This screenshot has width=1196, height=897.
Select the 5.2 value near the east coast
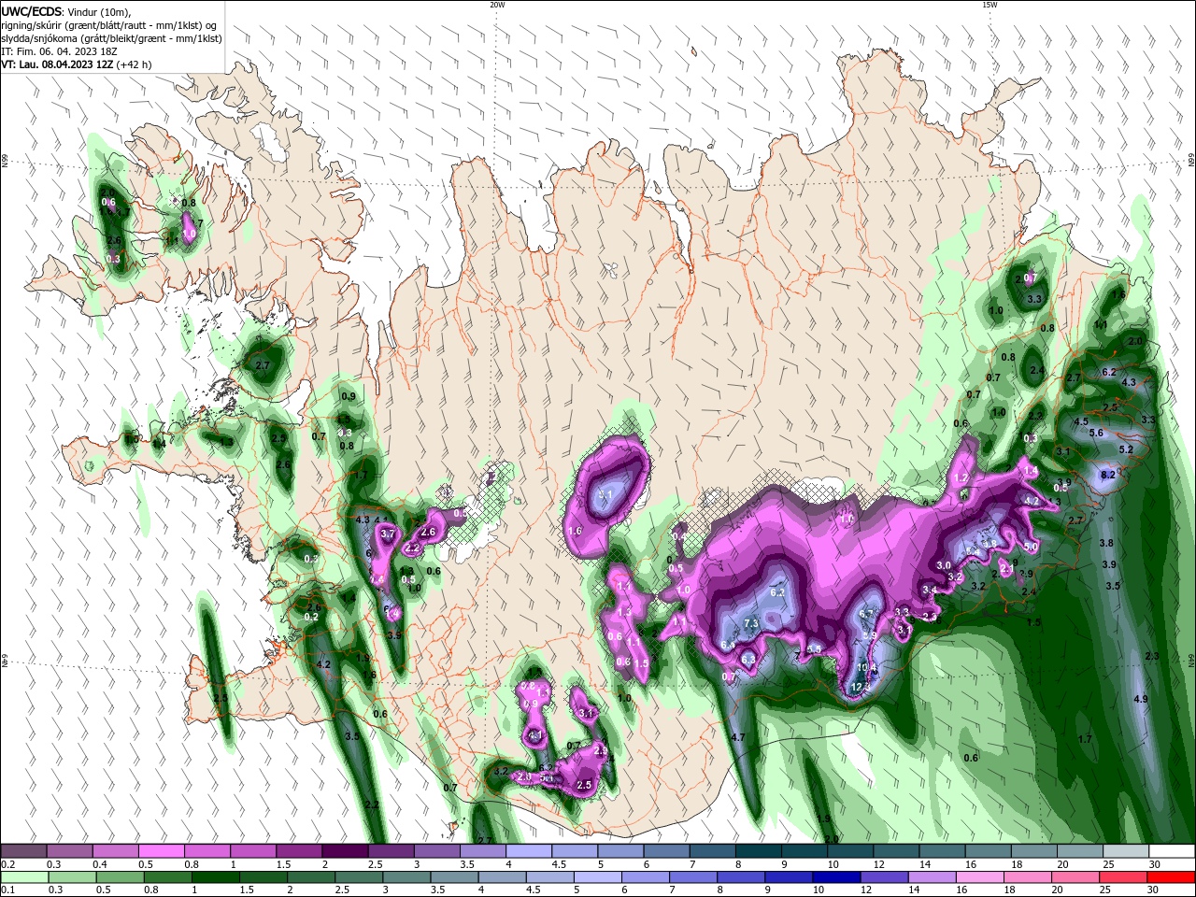[1126, 449]
